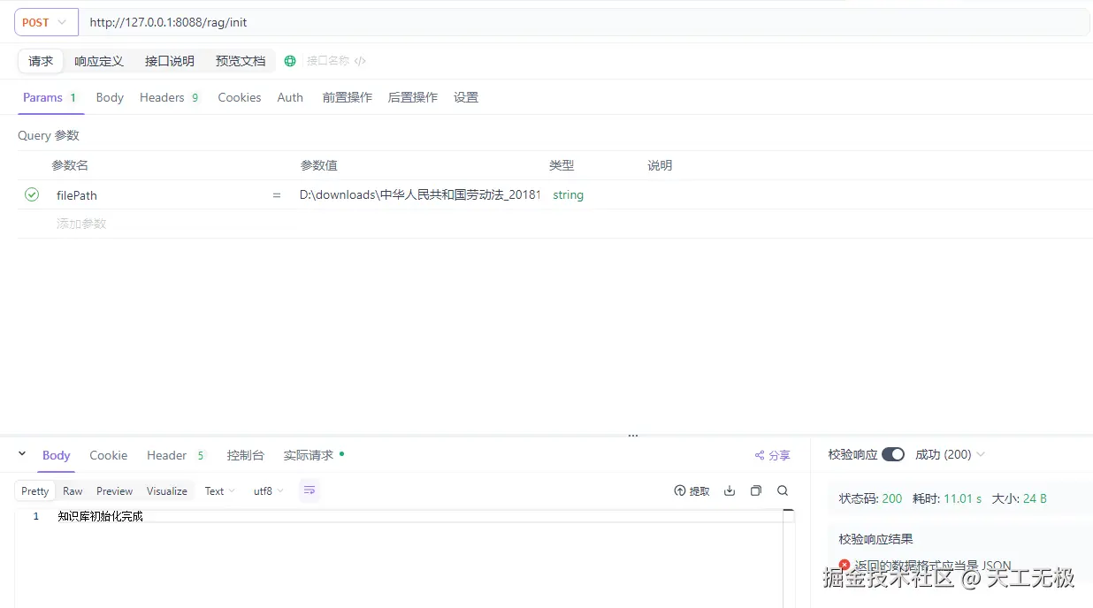Click the 11.01 s duration value
Viewport: 1093px width, 608px height.
point(962,498)
